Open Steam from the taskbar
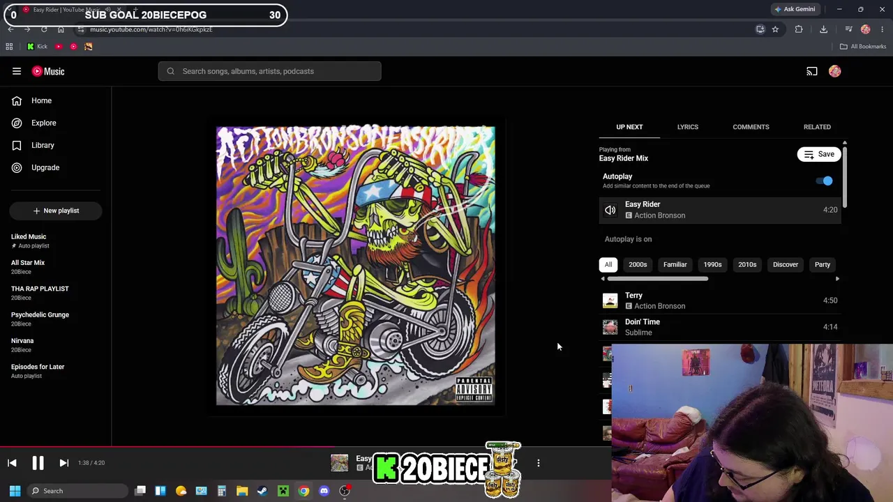Screen dimensions: 893x502 coord(262,491)
